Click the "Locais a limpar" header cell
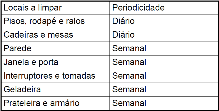219x111 pixels. coord(32,8)
